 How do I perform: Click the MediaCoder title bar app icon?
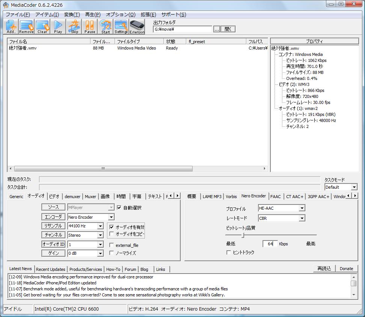(6, 5)
